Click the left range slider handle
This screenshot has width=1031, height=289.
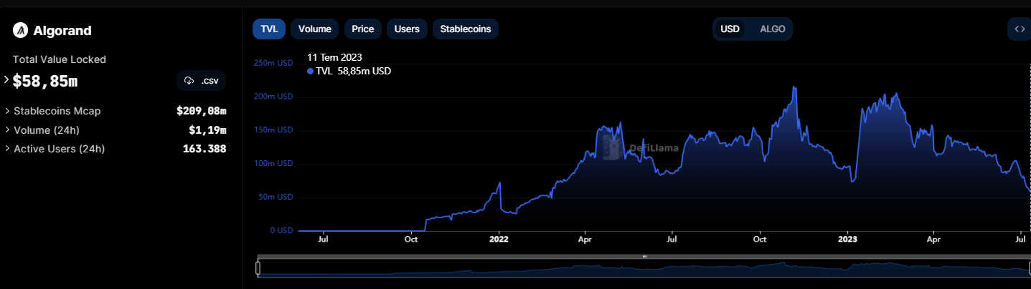point(258,268)
